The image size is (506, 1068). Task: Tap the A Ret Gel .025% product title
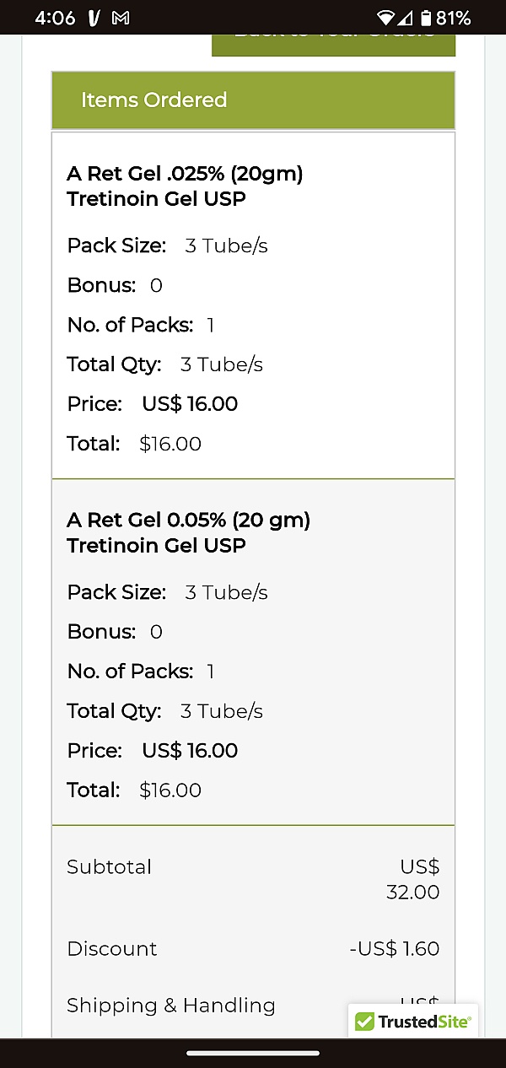(x=185, y=186)
